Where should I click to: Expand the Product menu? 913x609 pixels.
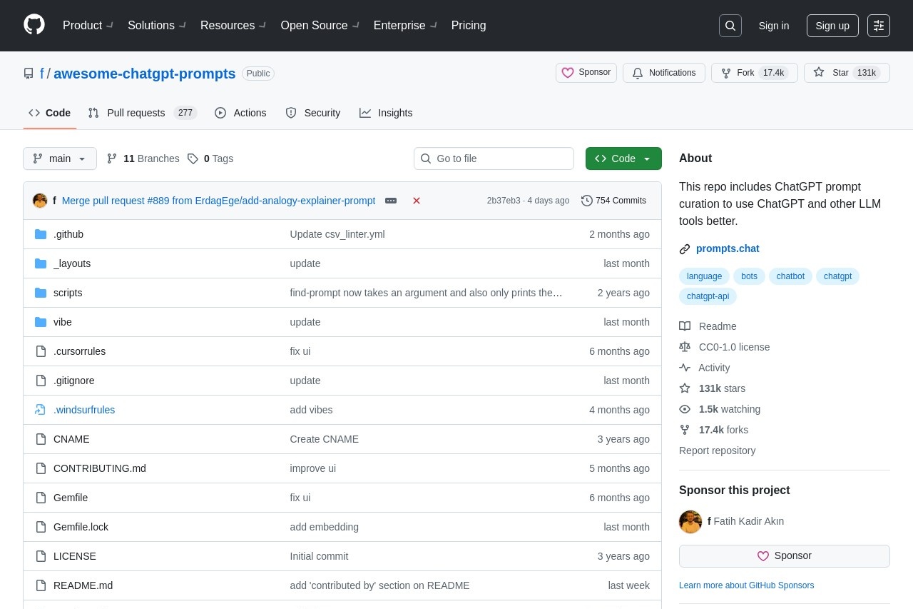88,26
